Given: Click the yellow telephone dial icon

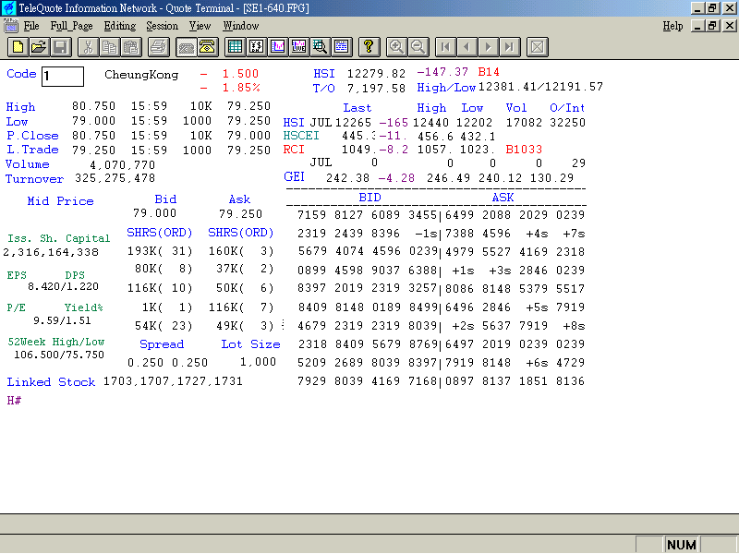Looking at the screenshot, I should 207,47.
